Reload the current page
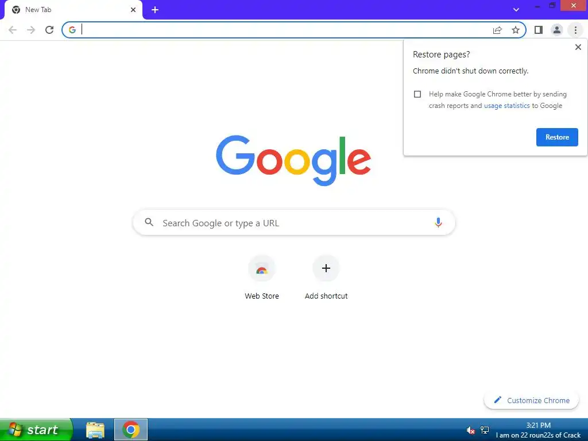588x441 pixels. coord(49,30)
